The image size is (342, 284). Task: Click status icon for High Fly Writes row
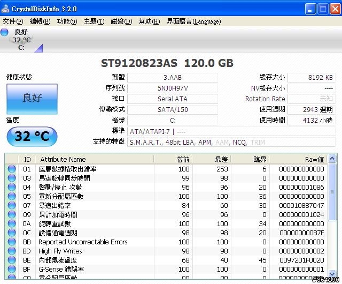click(x=12, y=251)
